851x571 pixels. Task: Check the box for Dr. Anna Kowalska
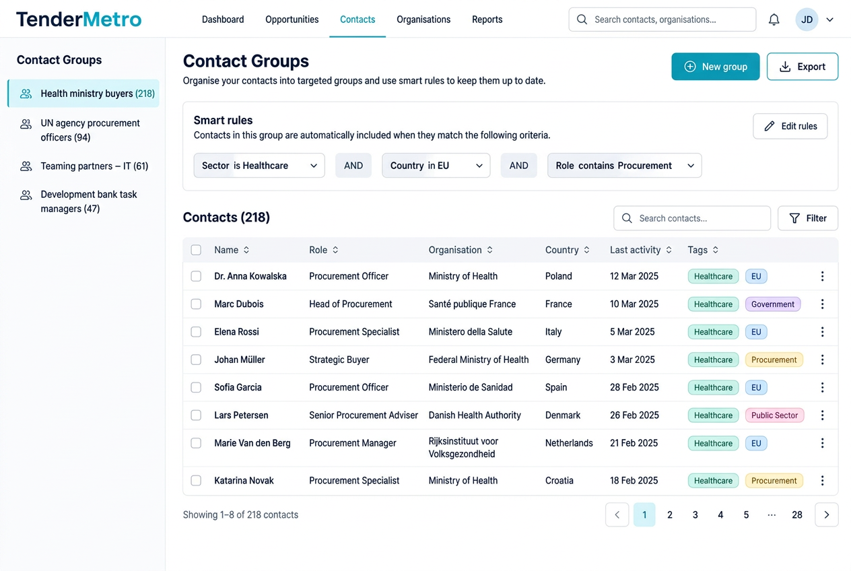[196, 276]
